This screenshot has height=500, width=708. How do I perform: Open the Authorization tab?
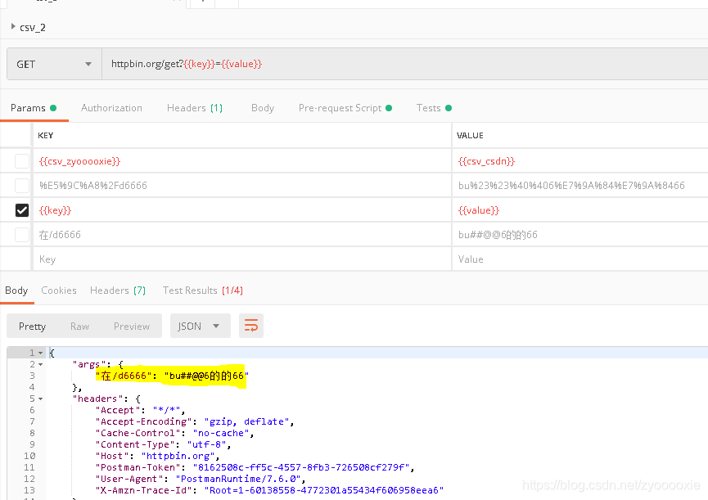coord(111,108)
